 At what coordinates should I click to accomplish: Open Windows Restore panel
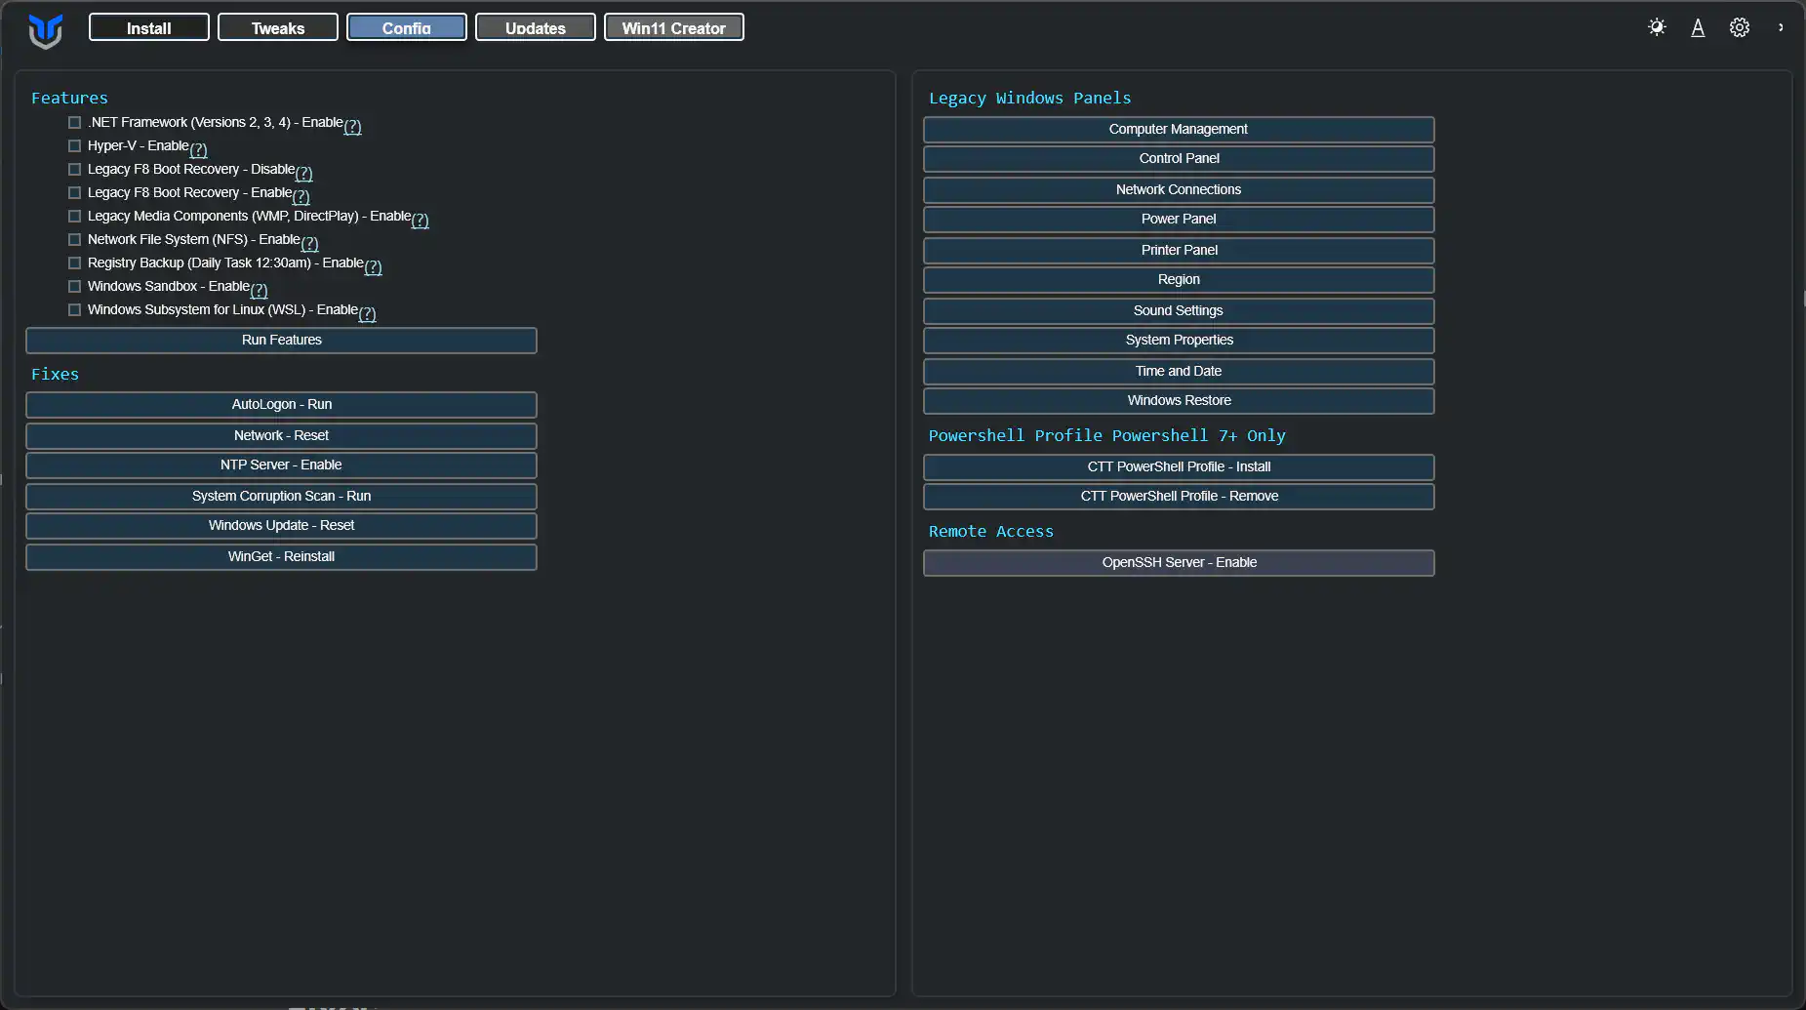click(x=1179, y=400)
